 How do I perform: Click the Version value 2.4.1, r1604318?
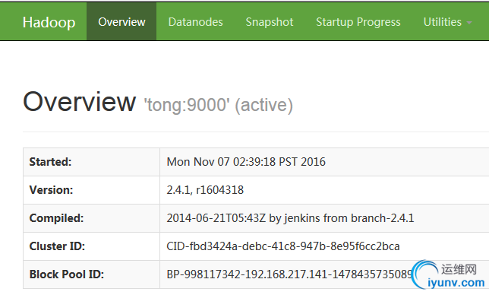205,190
